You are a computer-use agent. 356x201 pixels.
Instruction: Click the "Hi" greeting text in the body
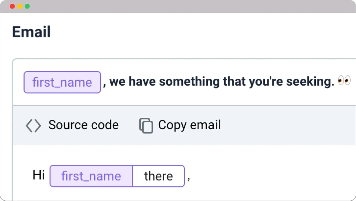(x=39, y=175)
